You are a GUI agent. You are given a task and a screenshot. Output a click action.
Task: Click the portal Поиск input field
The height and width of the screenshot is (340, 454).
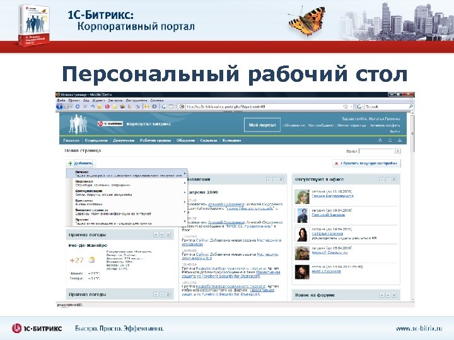coord(376,151)
